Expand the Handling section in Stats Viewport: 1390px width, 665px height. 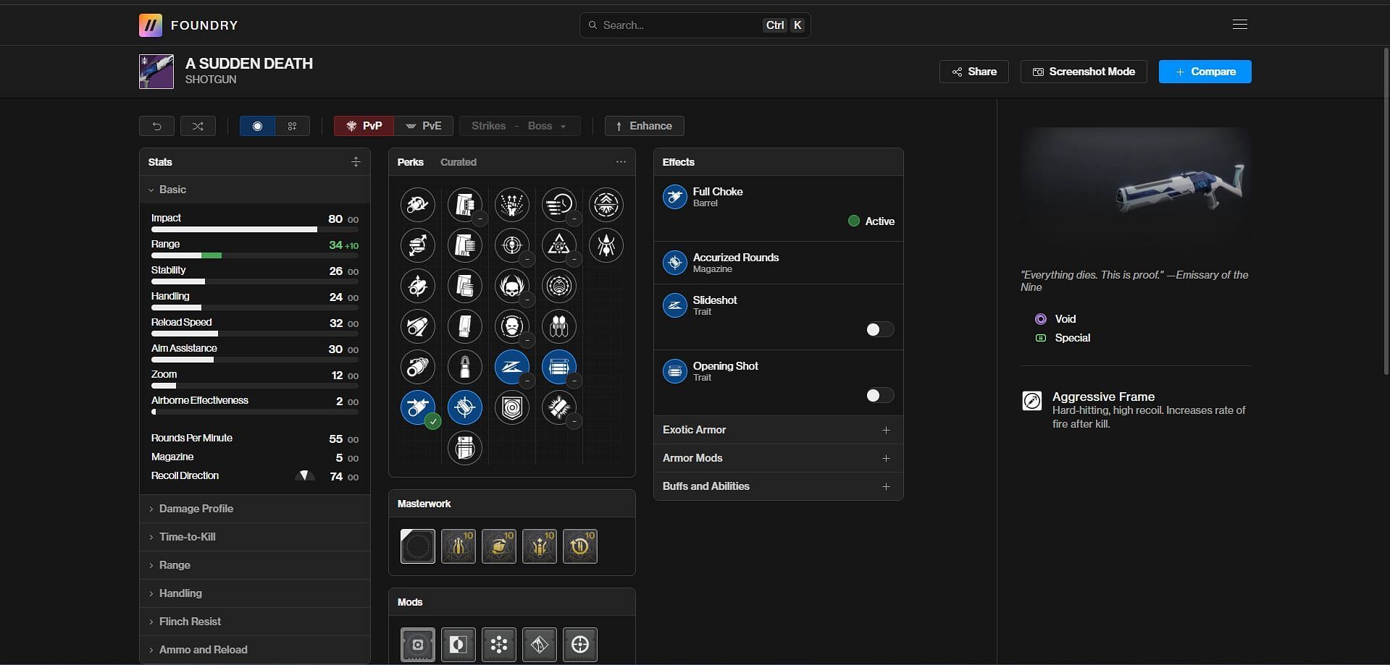point(254,593)
